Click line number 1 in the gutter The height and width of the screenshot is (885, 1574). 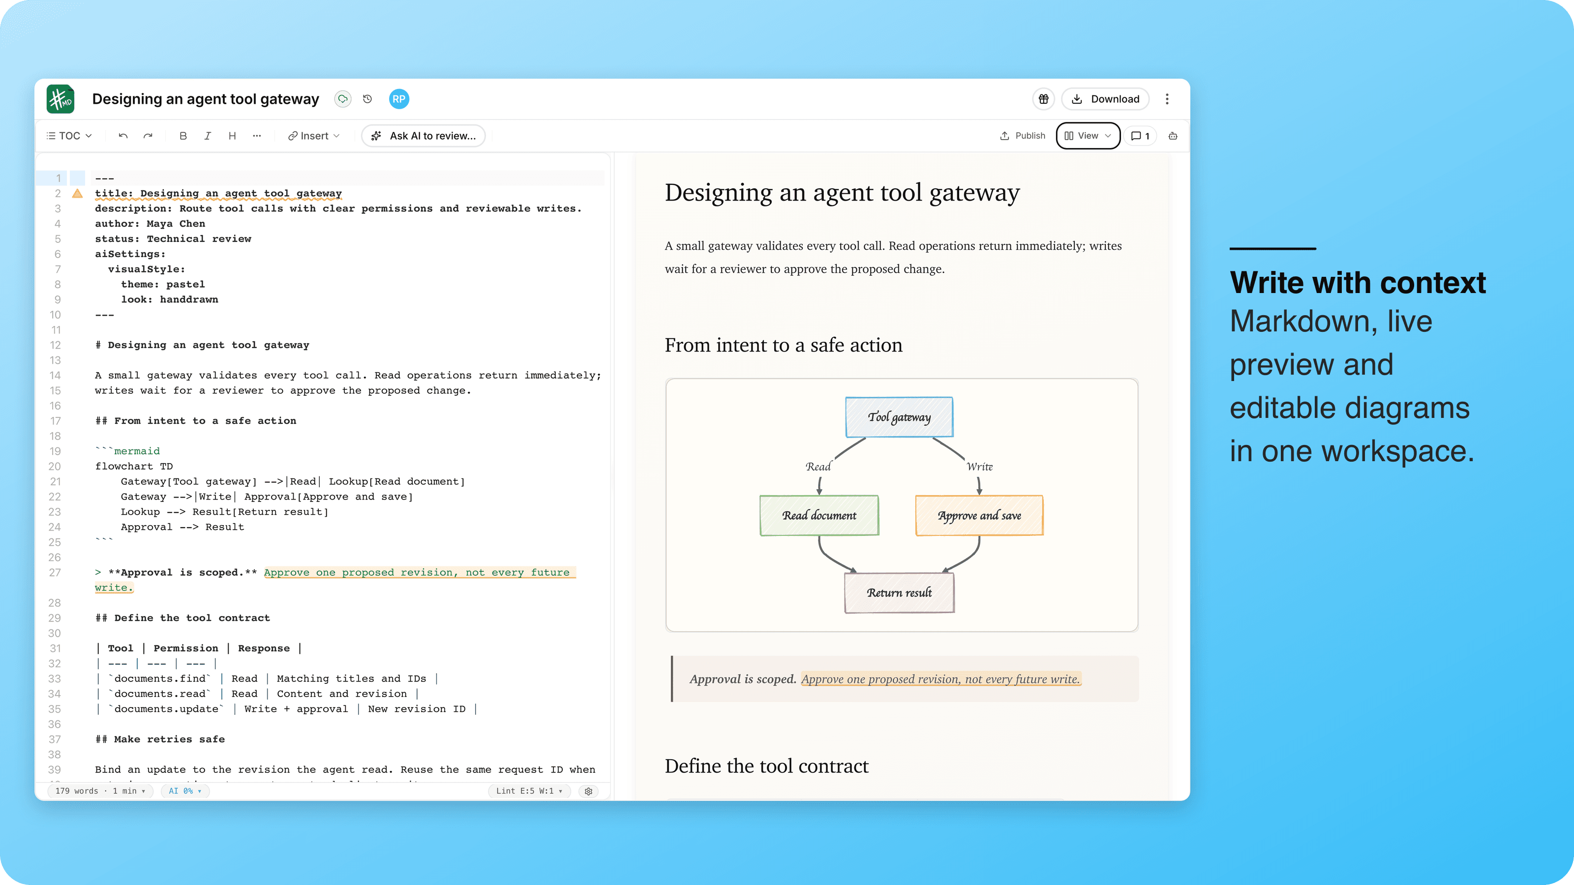(x=59, y=178)
